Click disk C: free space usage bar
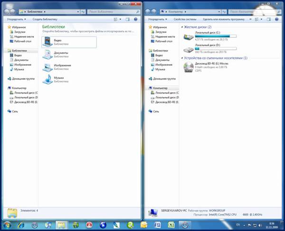Screen dimensions: 285x231 (216, 36)
